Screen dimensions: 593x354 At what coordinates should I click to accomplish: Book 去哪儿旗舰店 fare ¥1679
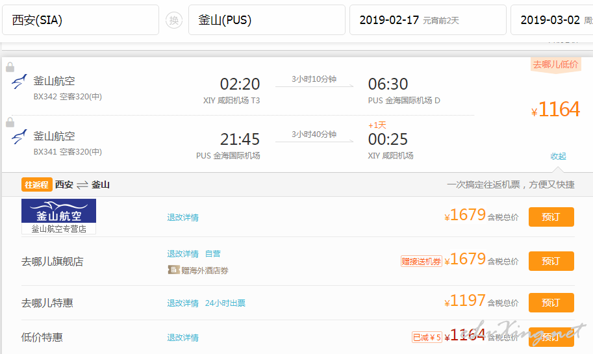[x=551, y=261]
